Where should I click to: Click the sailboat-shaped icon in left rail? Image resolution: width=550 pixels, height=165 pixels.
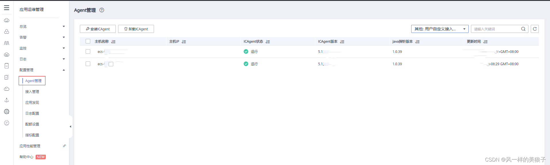pyautogui.click(x=7, y=100)
